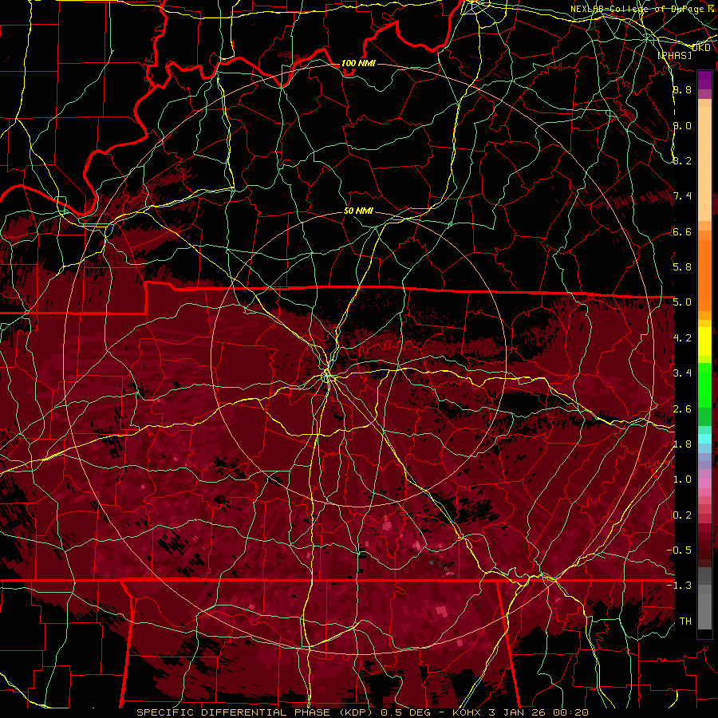Image resolution: width=718 pixels, height=718 pixels.
Task: Click the purple top segment of the color bar
Action: point(704,80)
